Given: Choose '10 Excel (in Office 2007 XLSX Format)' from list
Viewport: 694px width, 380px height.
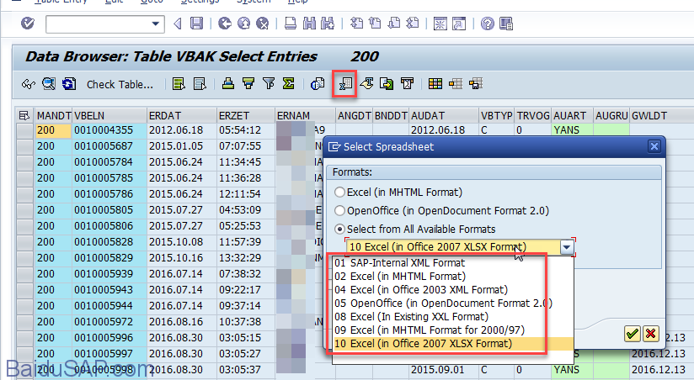Looking at the screenshot, I should pyautogui.click(x=454, y=344).
